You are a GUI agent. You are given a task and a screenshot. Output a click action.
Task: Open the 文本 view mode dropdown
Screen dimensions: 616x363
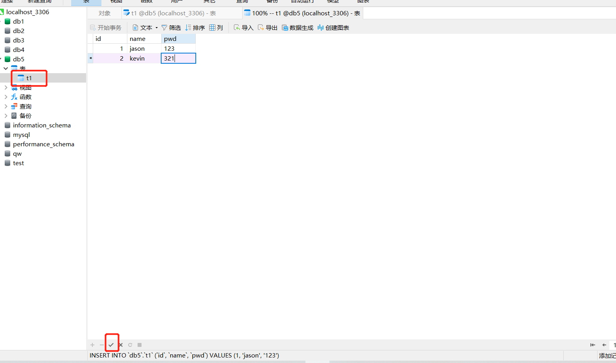click(x=145, y=28)
